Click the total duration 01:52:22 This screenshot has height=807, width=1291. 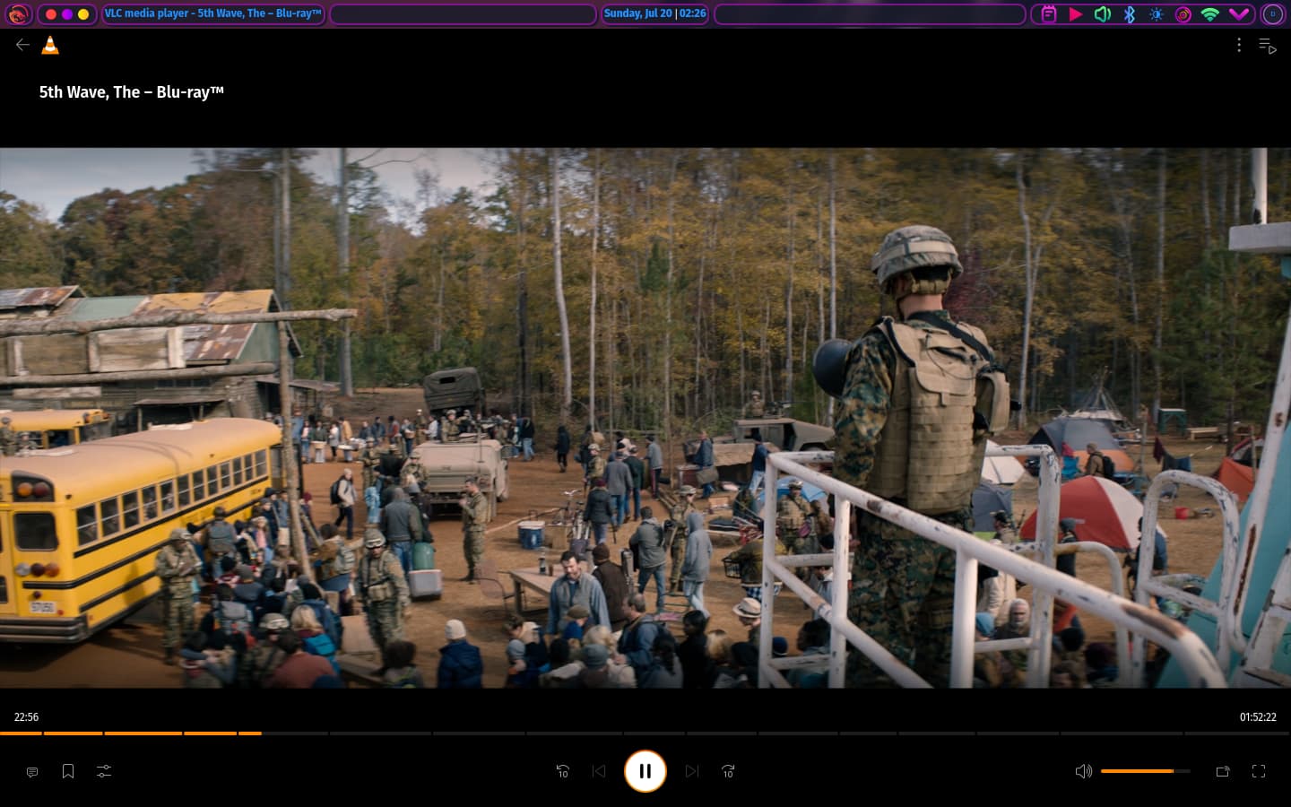pos(1258,717)
